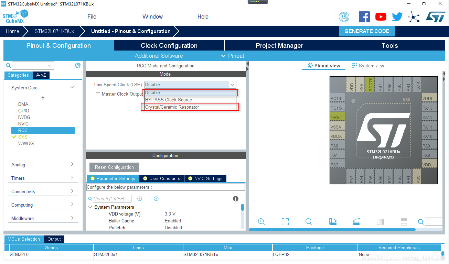This screenshot has height=264, width=449.
Task: Zoom out of the pinout view
Action: point(309,222)
